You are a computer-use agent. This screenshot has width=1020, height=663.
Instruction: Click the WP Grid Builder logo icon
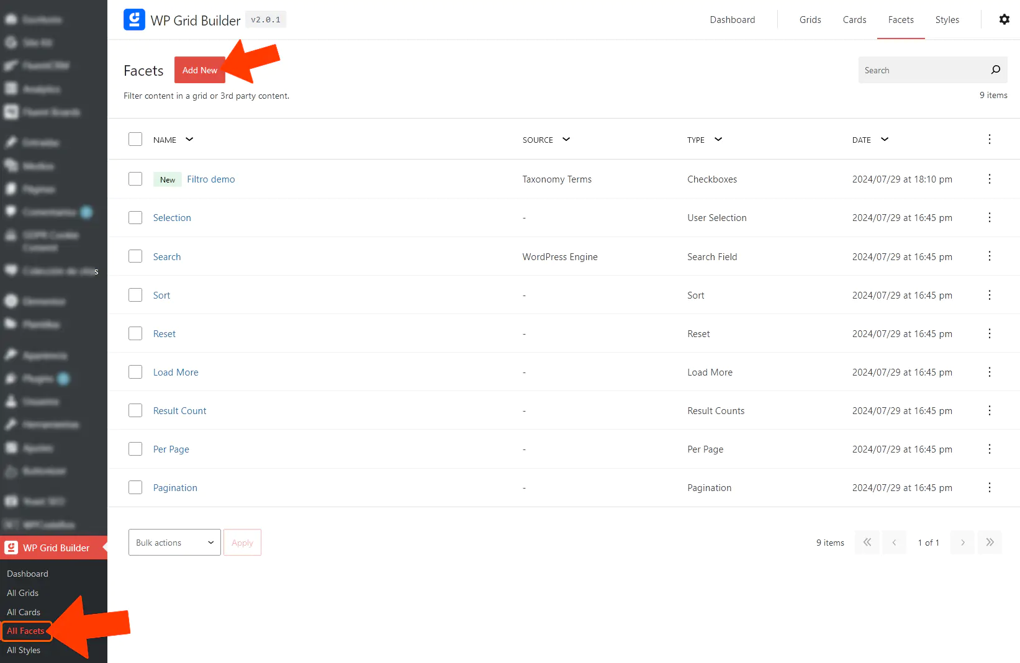(x=134, y=19)
